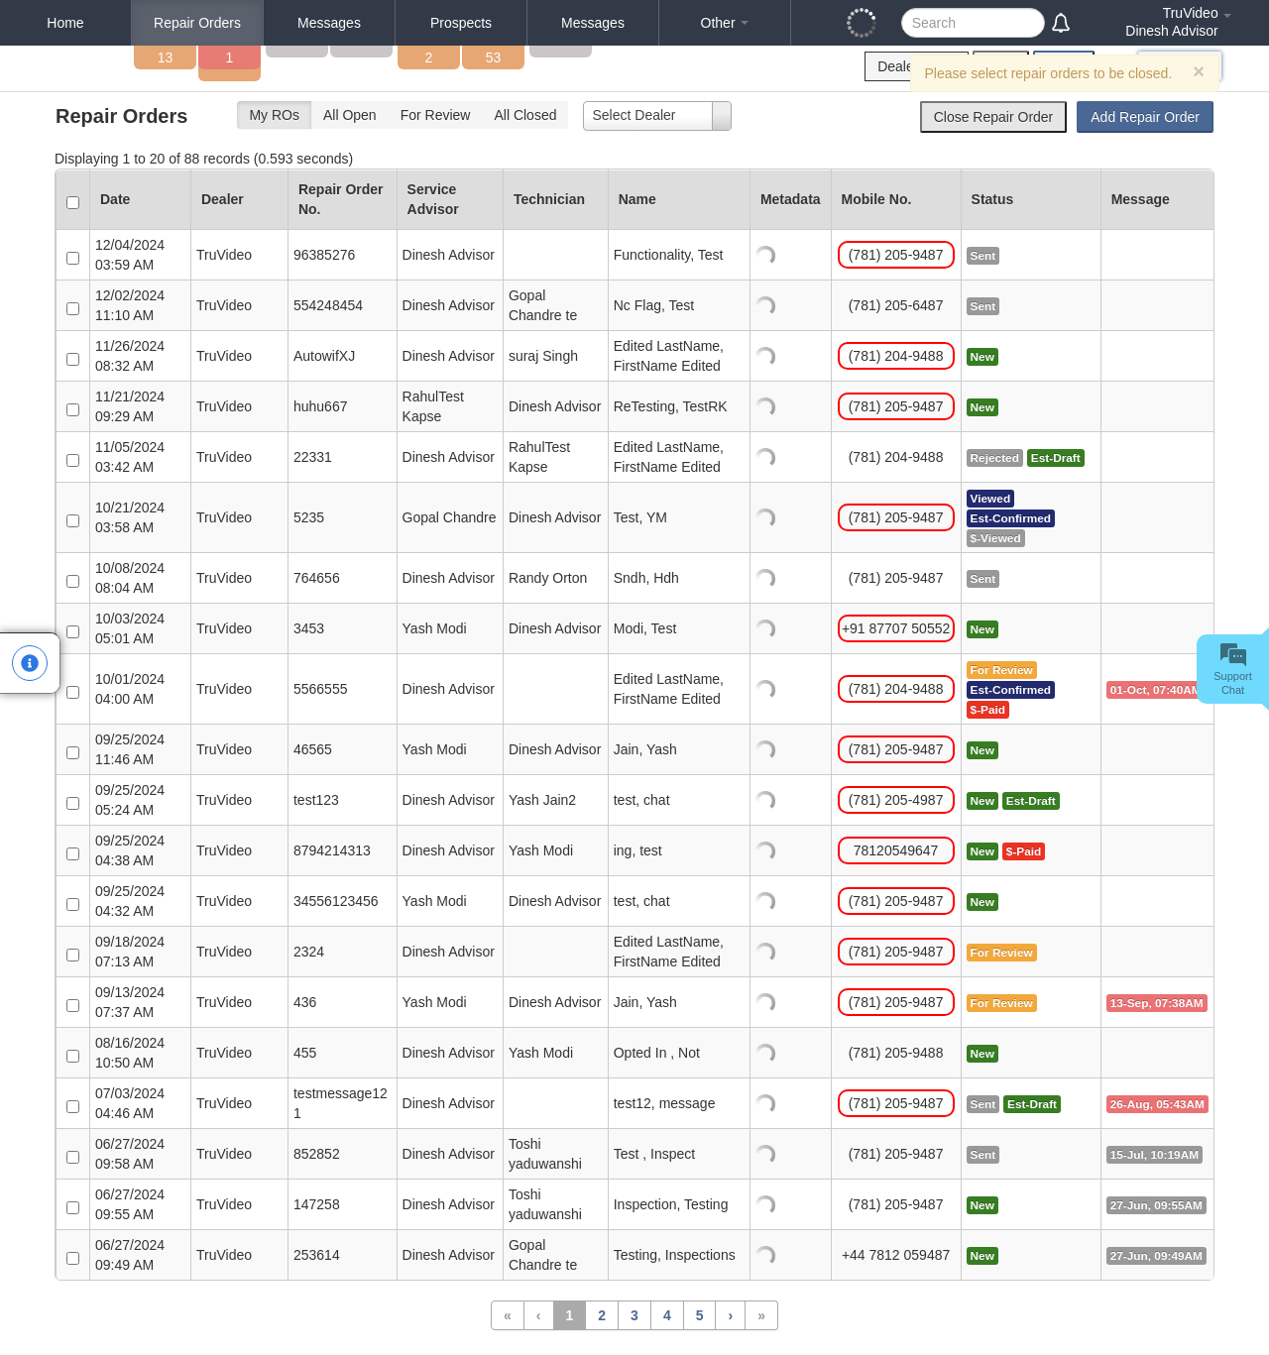1269x1355 pixels.
Task: Jump to the next page arrow
Action: pos(731,1315)
